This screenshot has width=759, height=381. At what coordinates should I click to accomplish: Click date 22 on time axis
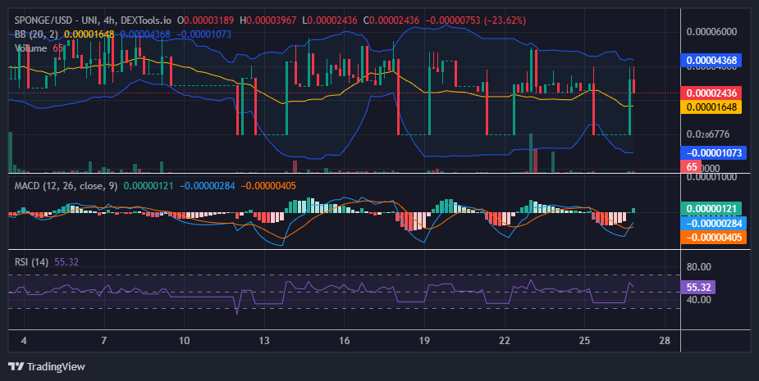(x=505, y=340)
